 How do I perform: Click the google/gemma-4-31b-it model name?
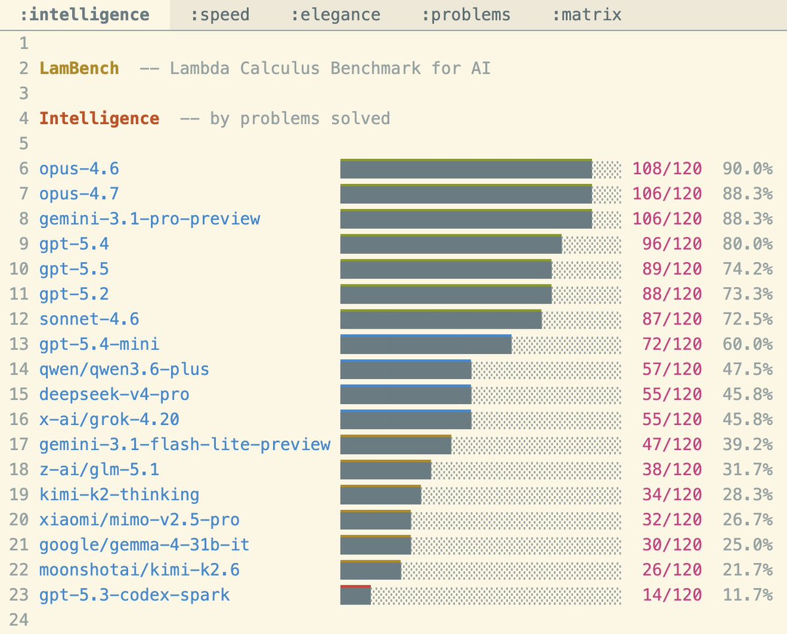[x=144, y=545]
